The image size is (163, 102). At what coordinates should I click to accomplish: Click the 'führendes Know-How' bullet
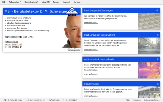point(16,26)
